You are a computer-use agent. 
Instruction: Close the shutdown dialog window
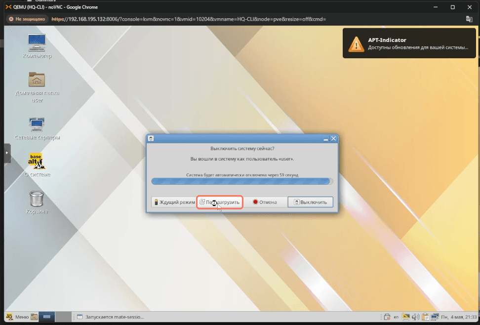(334, 138)
